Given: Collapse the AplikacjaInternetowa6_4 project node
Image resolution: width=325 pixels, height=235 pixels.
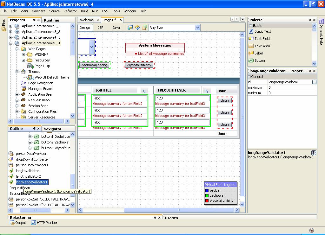Looking at the screenshot, I should click(10, 43).
